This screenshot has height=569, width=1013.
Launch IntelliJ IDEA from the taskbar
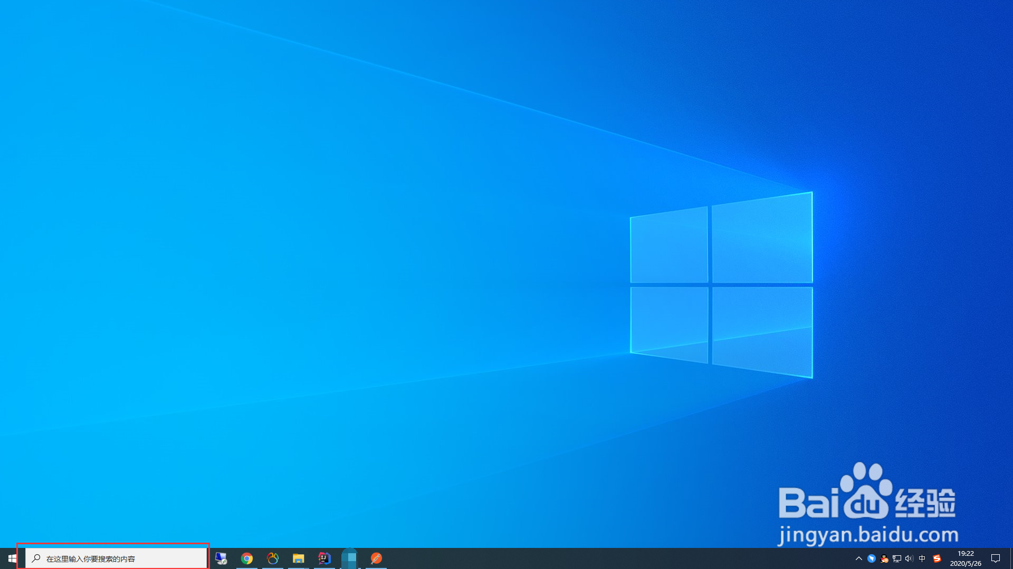point(323,558)
